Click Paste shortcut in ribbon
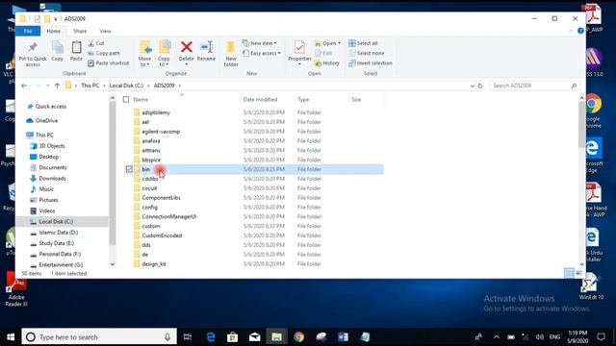This screenshot has height=346, width=616. (109, 63)
